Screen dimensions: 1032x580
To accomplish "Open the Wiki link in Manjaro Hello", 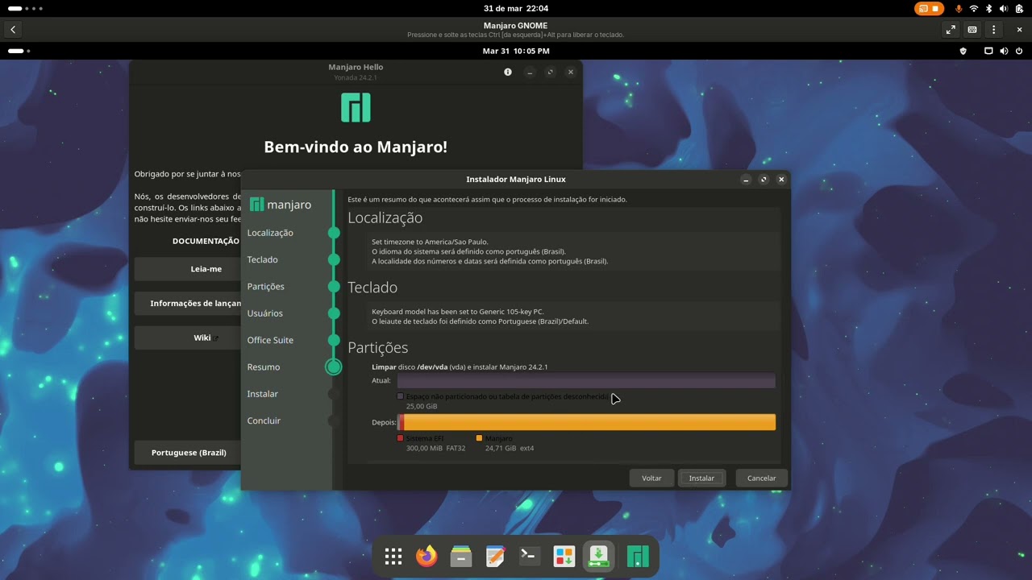I will [188, 338].
